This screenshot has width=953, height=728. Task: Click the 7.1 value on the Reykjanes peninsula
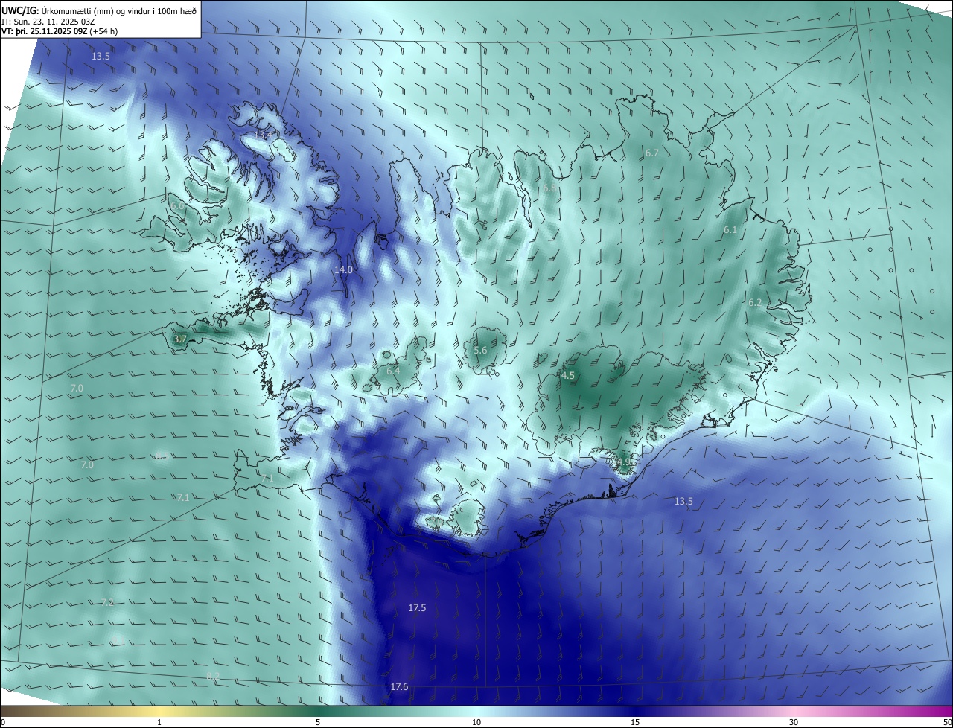coord(267,479)
